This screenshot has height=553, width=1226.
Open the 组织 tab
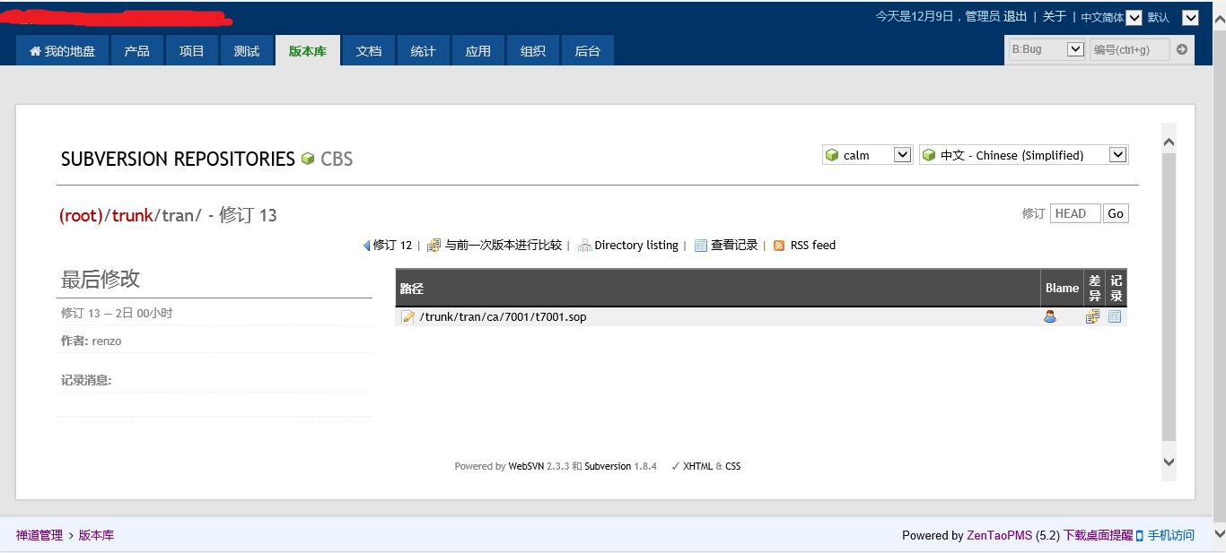click(x=533, y=51)
